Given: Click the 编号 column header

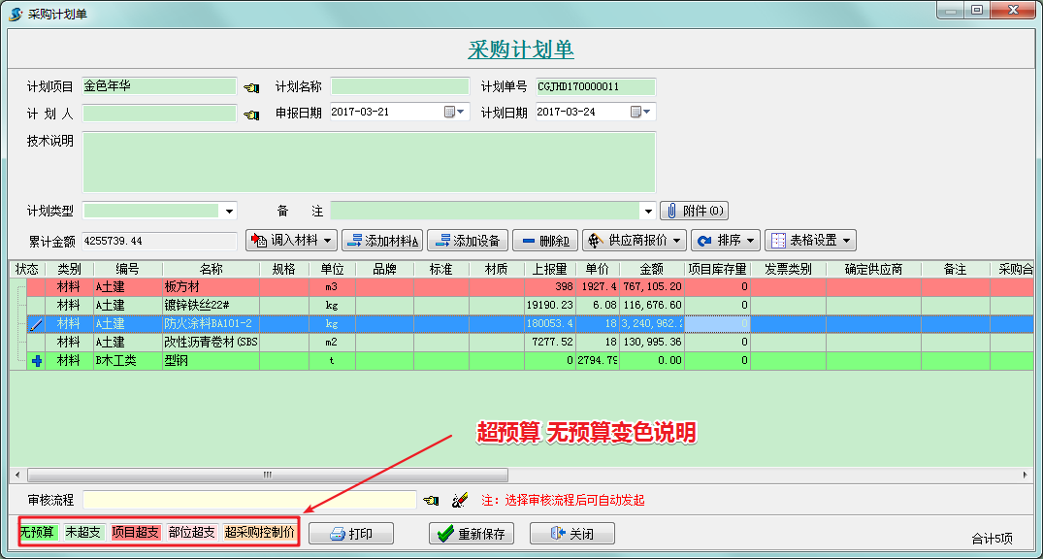Looking at the screenshot, I should coord(128,270).
